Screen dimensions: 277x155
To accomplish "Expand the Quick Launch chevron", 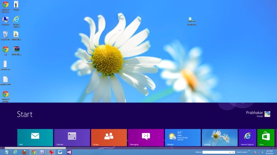I will point(249,151).
